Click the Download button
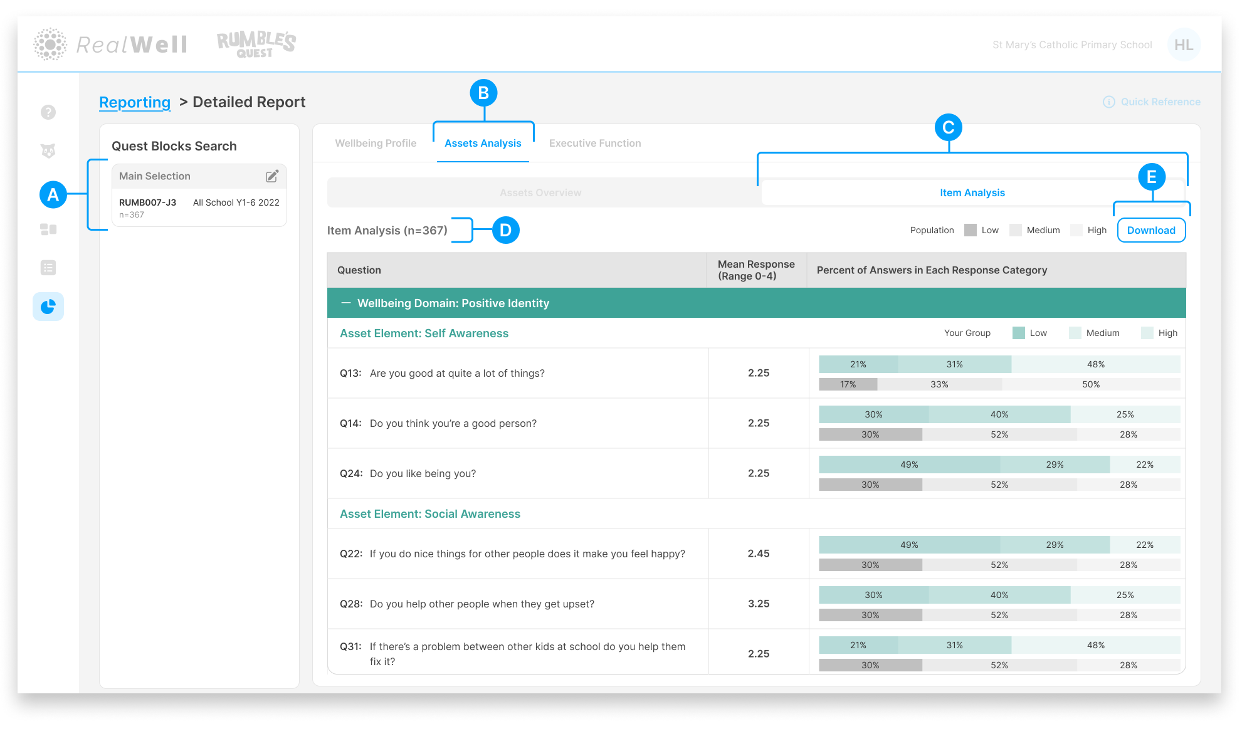Viewport: 1247px width, 751px height. click(1151, 230)
